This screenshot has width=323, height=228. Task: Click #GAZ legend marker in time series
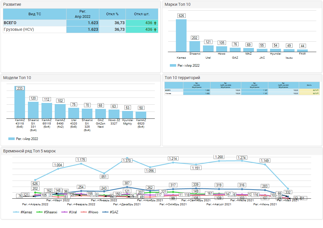point(105,212)
